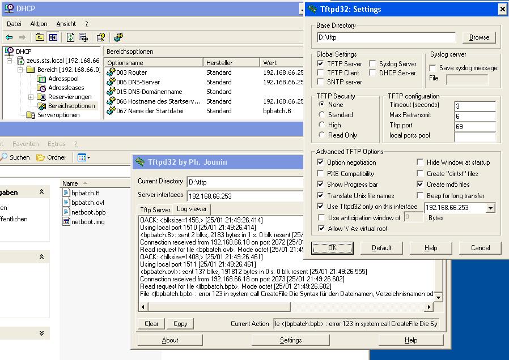Open the Ansicht menu in DHCP
This screenshot has width=509, height=360.
(x=66, y=24)
